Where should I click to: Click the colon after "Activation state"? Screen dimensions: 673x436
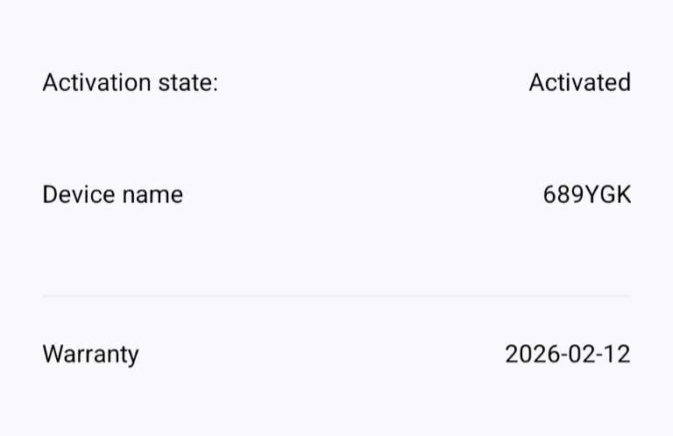[x=215, y=84]
